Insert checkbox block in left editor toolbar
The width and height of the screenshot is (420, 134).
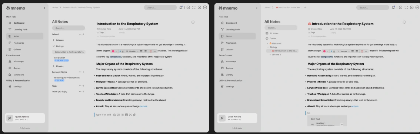(115, 115)
